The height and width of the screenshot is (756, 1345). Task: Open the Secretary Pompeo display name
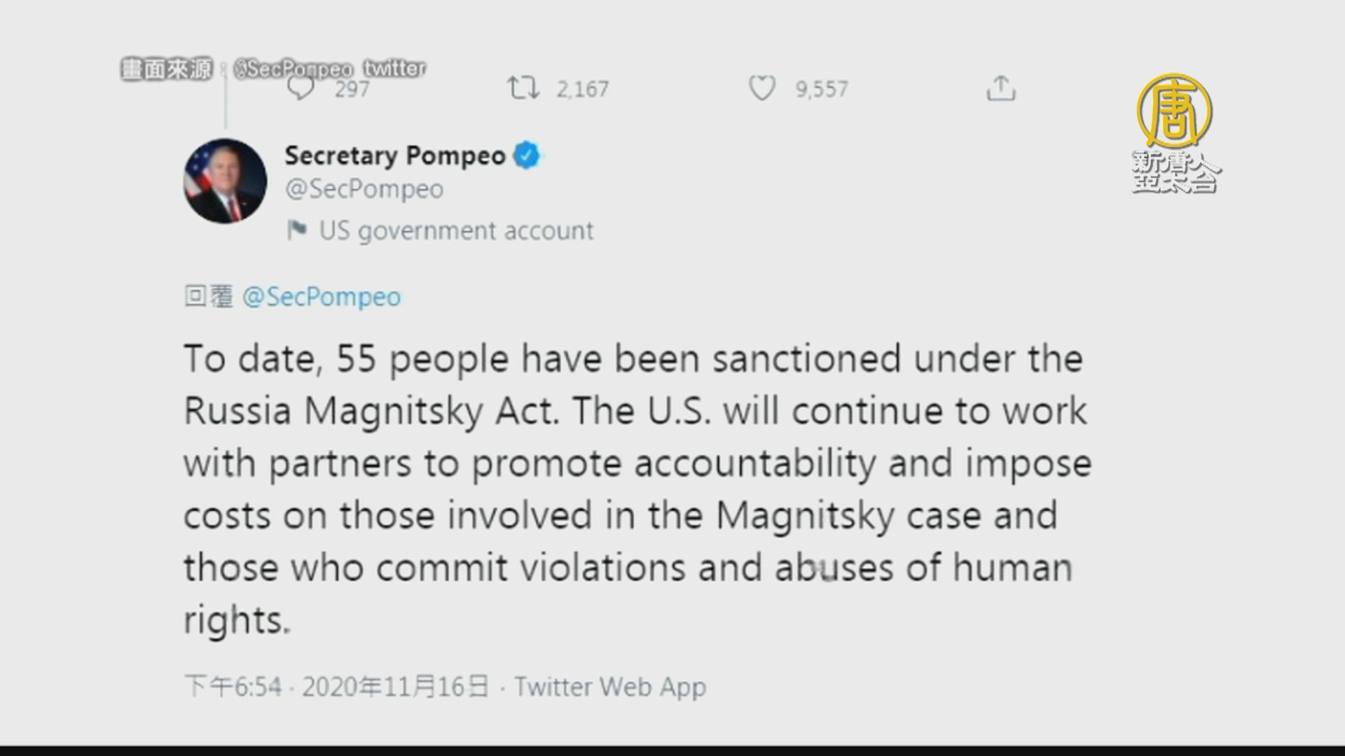pyautogui.click(x=395, y=155)
